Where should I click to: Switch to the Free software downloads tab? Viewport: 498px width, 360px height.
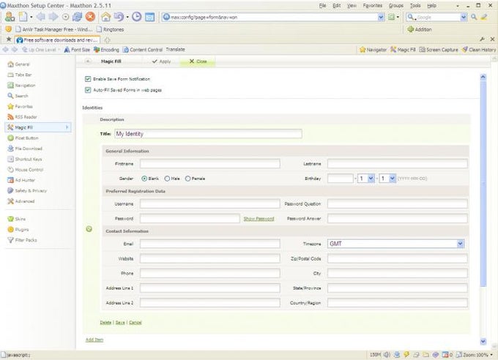57,40
